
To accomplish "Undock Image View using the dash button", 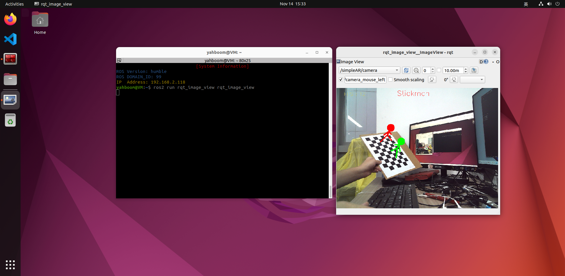I will pyautogui.click(x=493, y=62).
